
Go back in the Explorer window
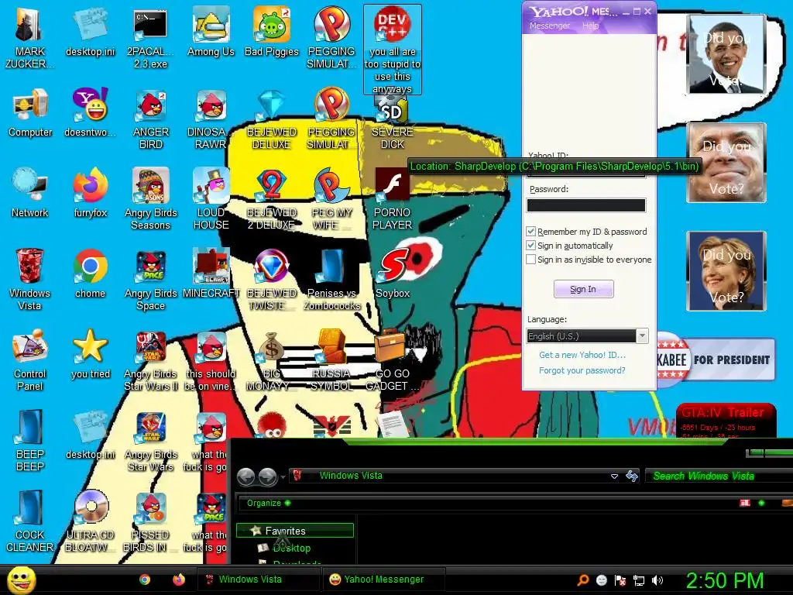(245, 476)
